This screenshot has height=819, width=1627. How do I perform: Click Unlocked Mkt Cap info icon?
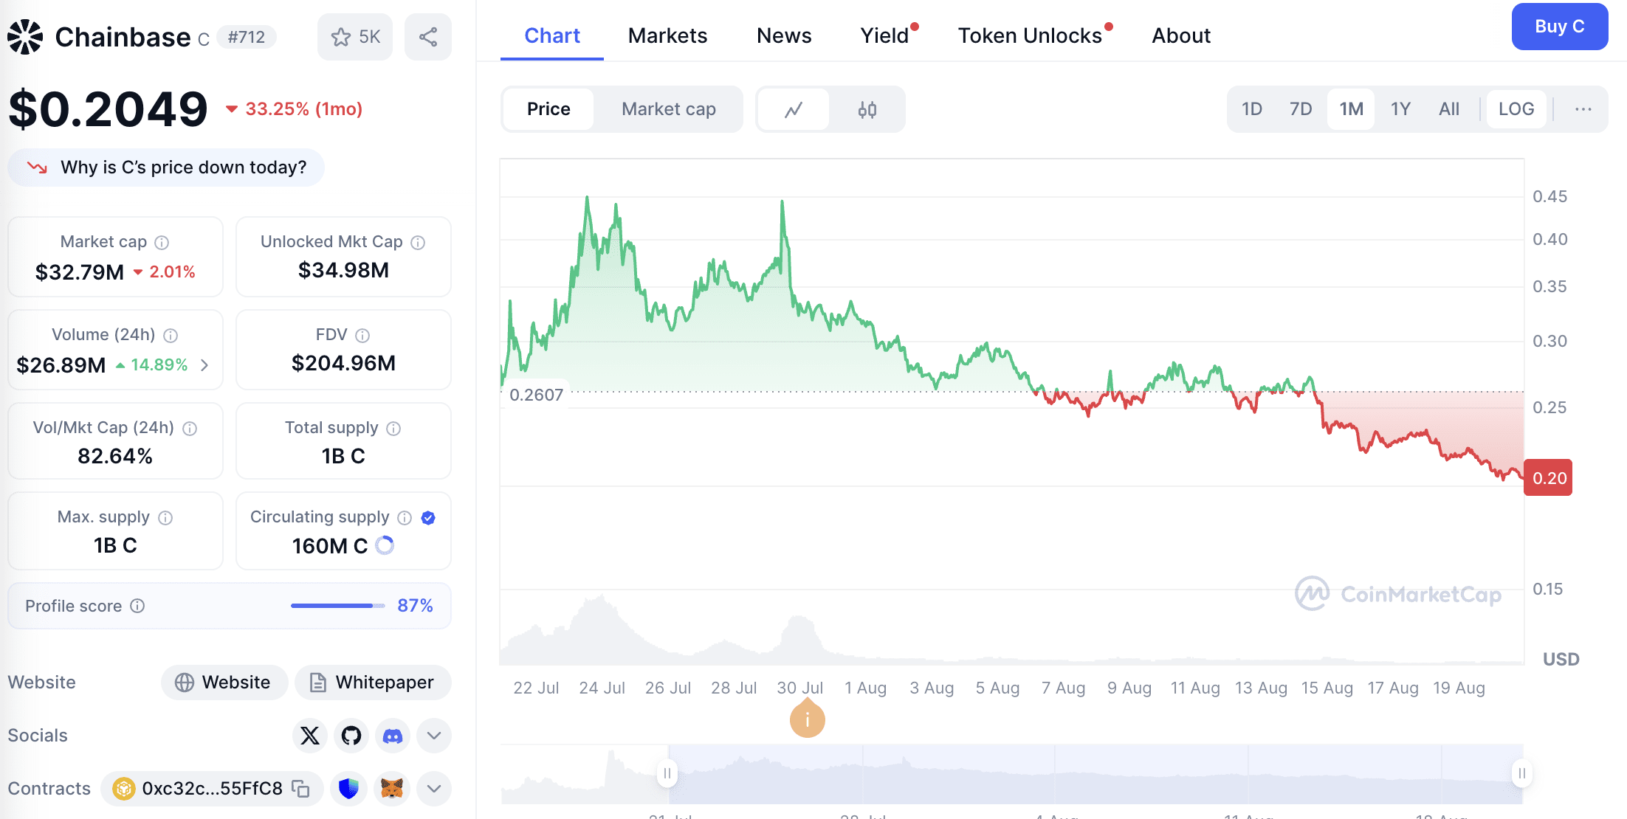tap(418, 242)
